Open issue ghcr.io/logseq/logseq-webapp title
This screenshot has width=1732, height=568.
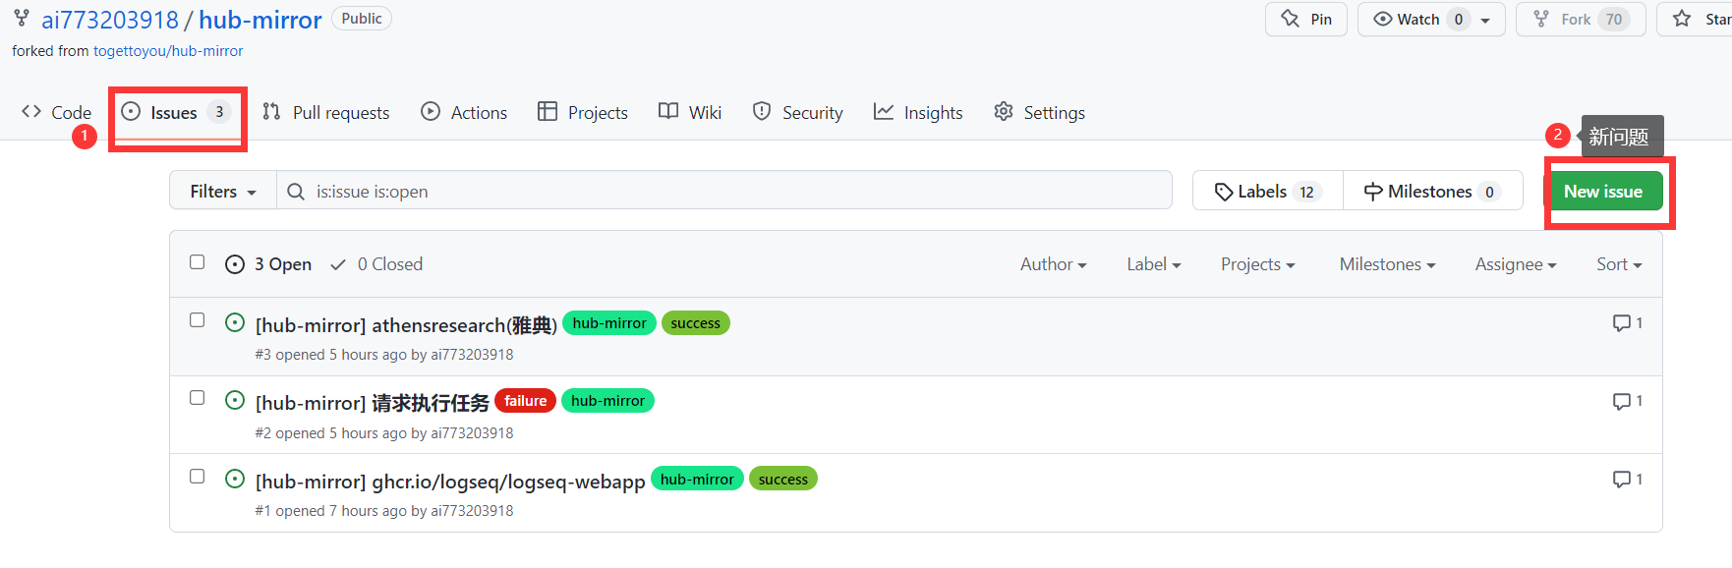(450, 482)
